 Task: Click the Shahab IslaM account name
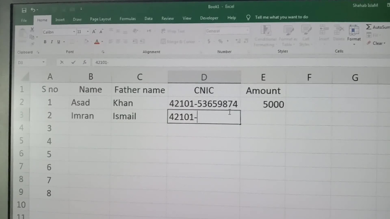pyautogui.click(x=365, y=5)
